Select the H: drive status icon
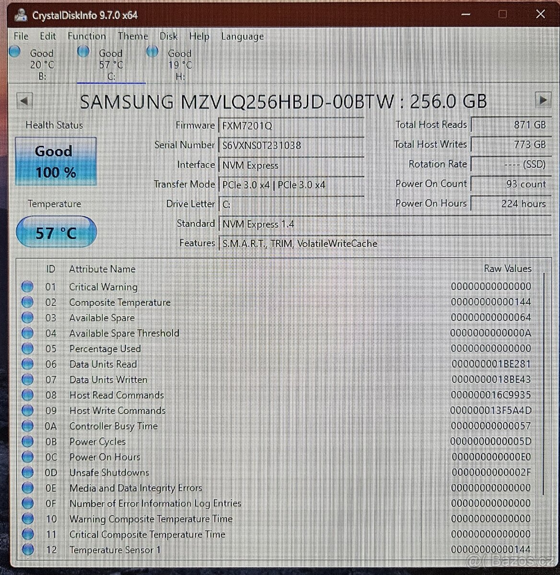This screenshot has width=560, height=575. 152,51
